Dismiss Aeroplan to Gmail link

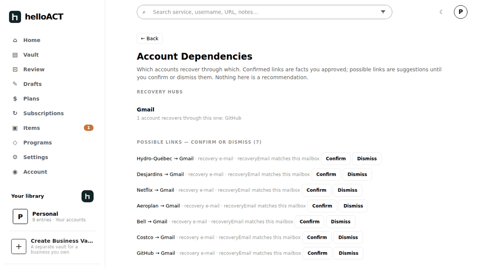click(x=353, y=206)
